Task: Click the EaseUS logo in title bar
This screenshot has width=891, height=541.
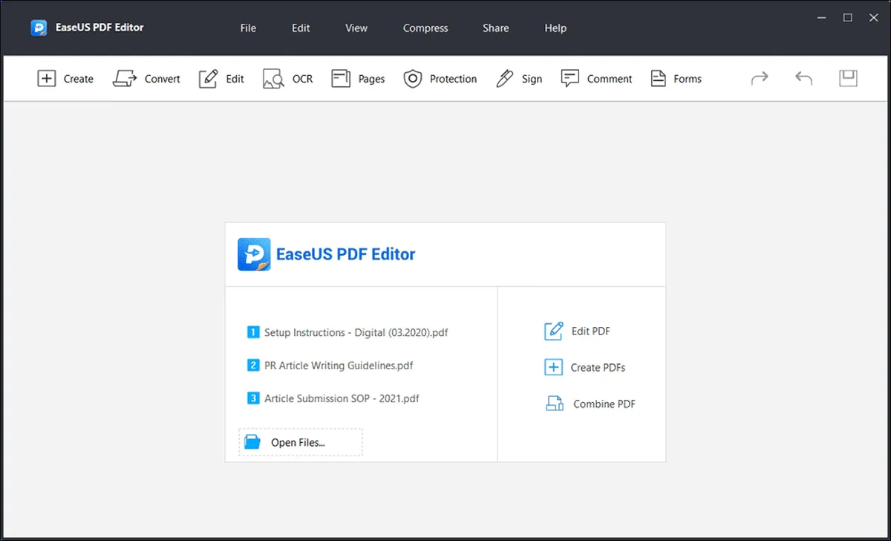Action: click(x=39, y=27)
